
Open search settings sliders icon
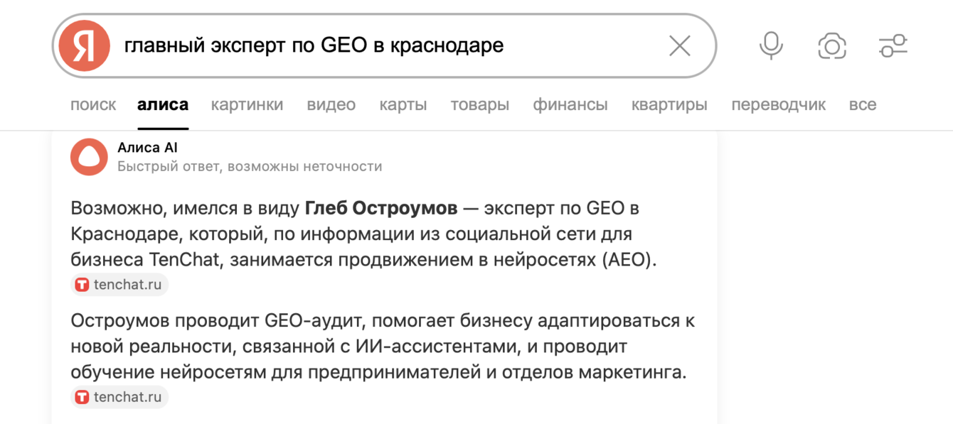pos(893,46)
